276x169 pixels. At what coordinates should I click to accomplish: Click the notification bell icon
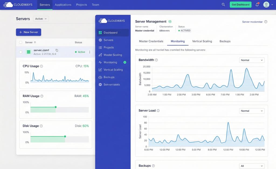257,5
